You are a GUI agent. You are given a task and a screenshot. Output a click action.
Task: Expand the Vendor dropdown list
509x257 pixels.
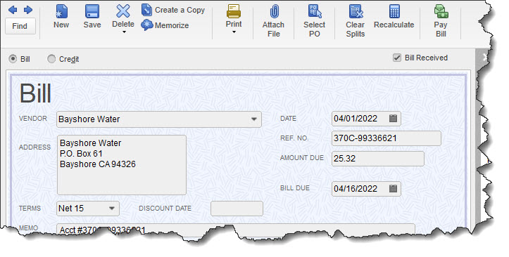coord(254,119)
